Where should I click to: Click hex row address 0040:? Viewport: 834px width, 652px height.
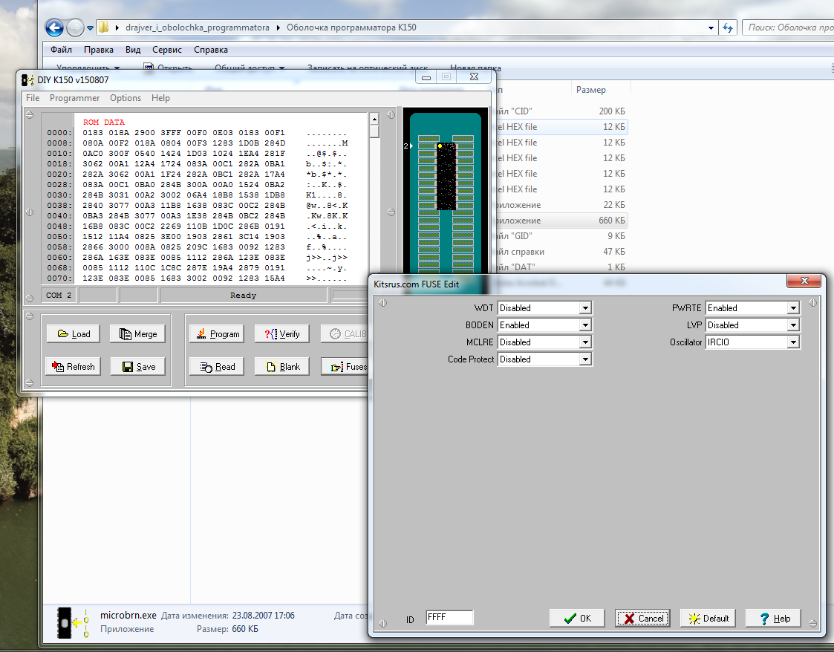(x=59, y=216)
